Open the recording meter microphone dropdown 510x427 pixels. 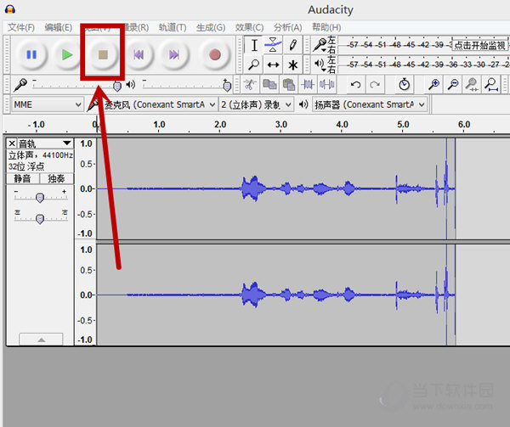tap(320, 45)
